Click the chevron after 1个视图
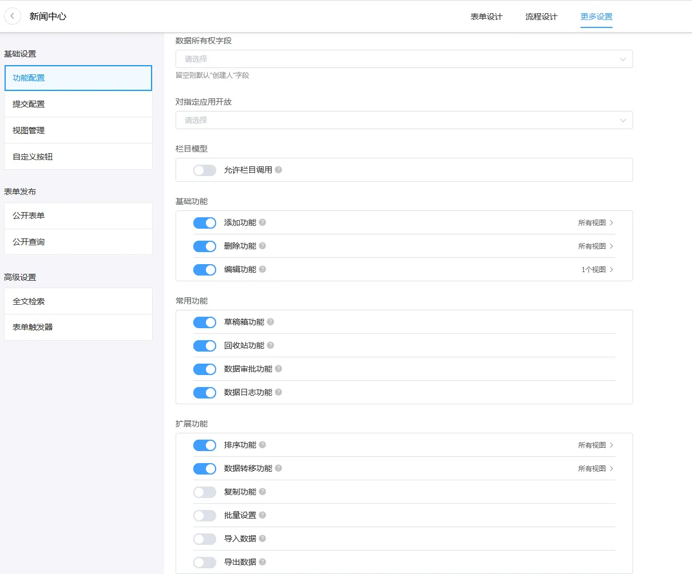This screenshot has width=692, height=574. (611, 269)
